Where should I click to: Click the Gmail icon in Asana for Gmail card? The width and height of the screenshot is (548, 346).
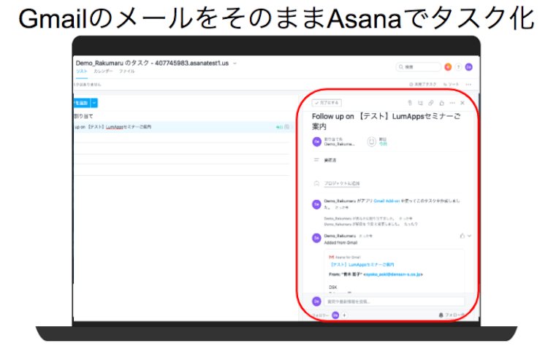click(331, 257)
